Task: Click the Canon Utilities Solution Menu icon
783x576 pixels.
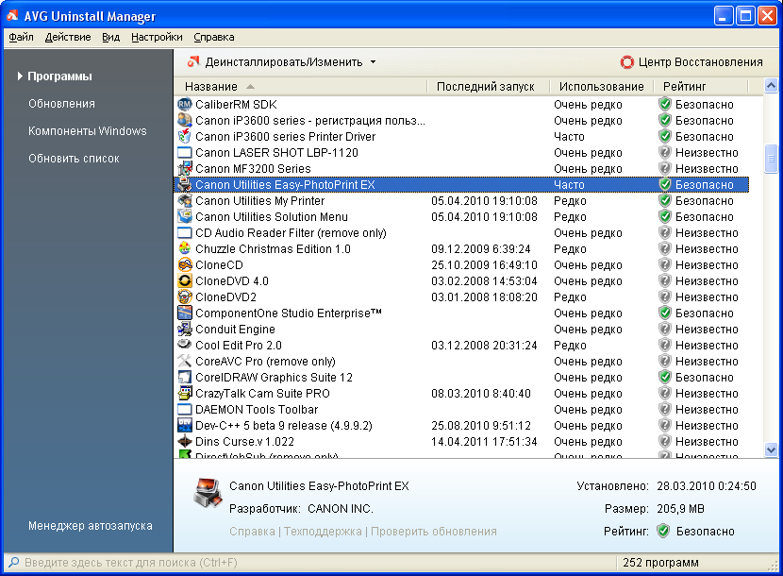Action: click(185, 216)
